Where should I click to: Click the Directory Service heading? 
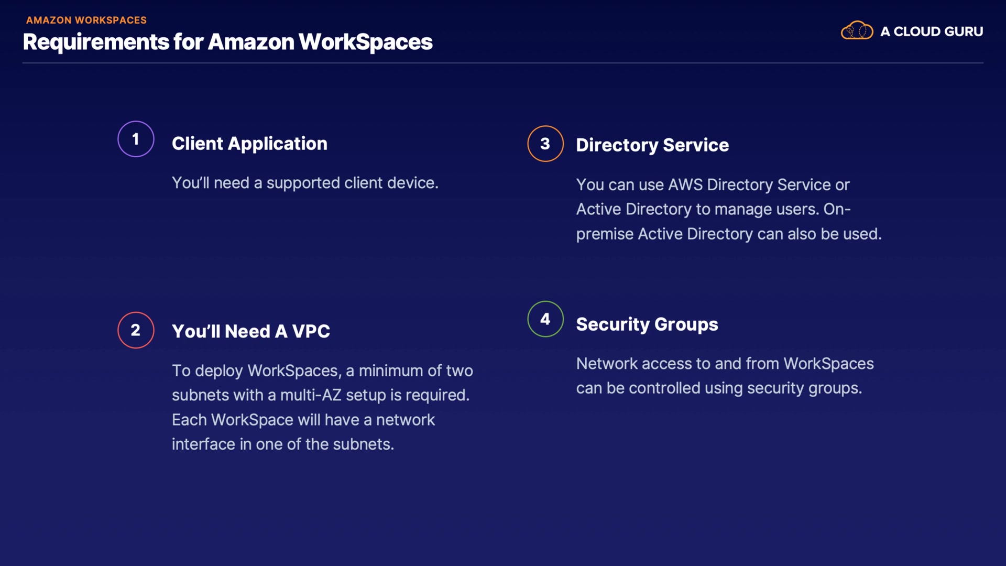652,145
